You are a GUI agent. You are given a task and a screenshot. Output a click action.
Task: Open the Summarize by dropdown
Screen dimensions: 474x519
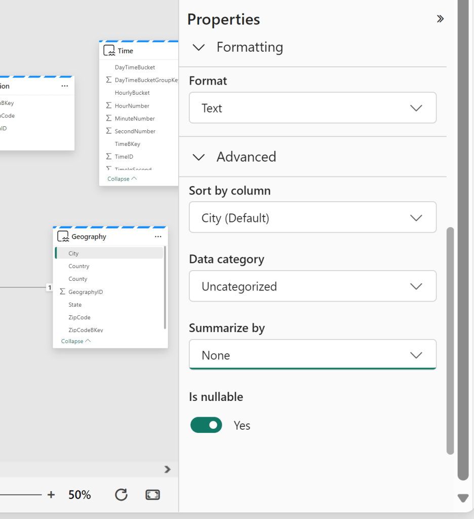click(312, 355)
